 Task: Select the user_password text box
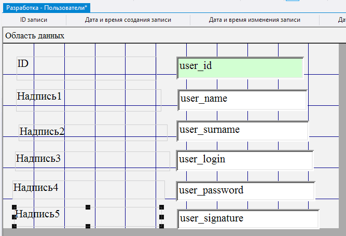(245, 191)
